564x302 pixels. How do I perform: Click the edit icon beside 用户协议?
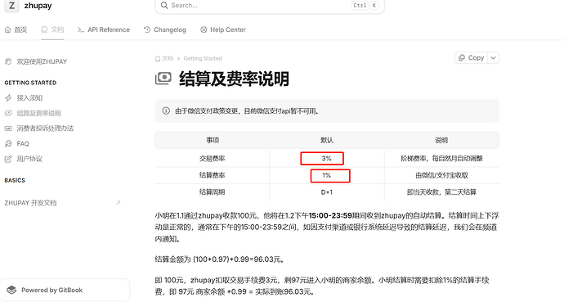(x=8, y=159)
